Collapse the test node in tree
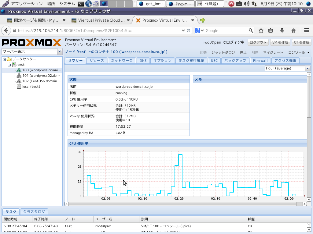313x234 pixels. (9, 65)
